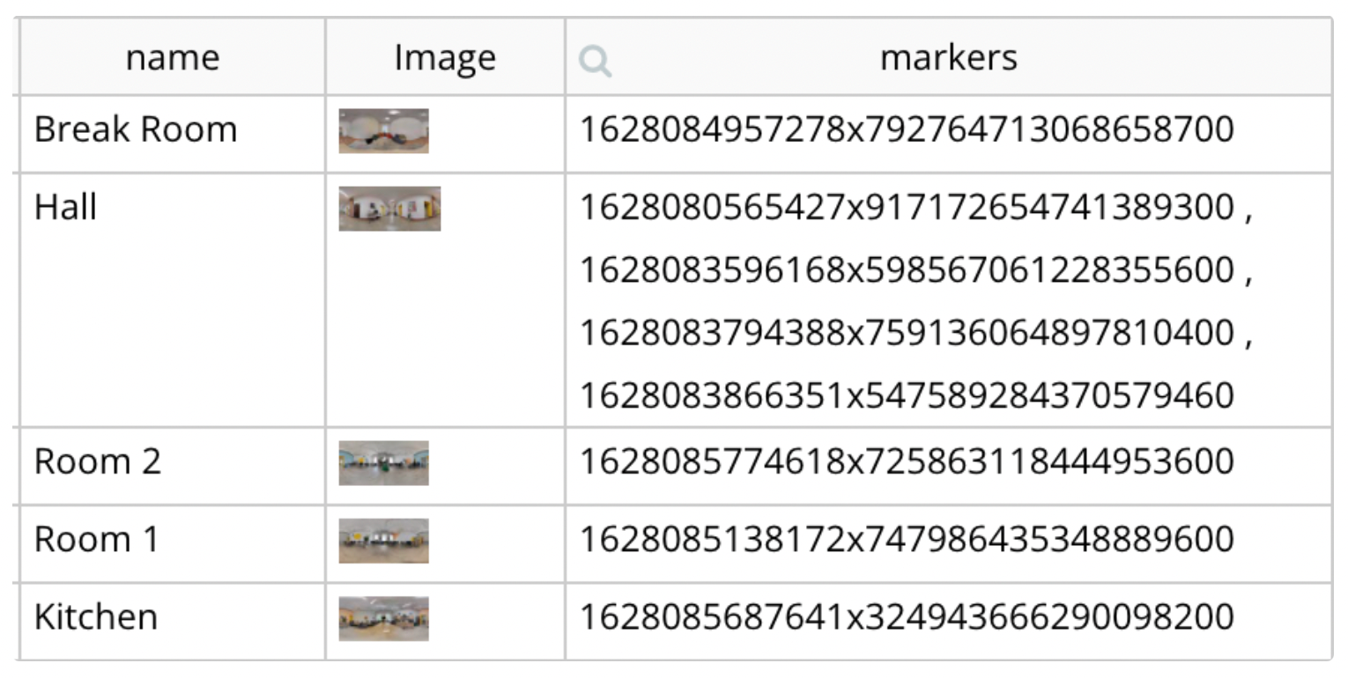Image resolution: width=1348 pixels, height=678 pixels.
Task: Click the search icon in markers column
Action: pyautogui.click(x=595, y=62)
